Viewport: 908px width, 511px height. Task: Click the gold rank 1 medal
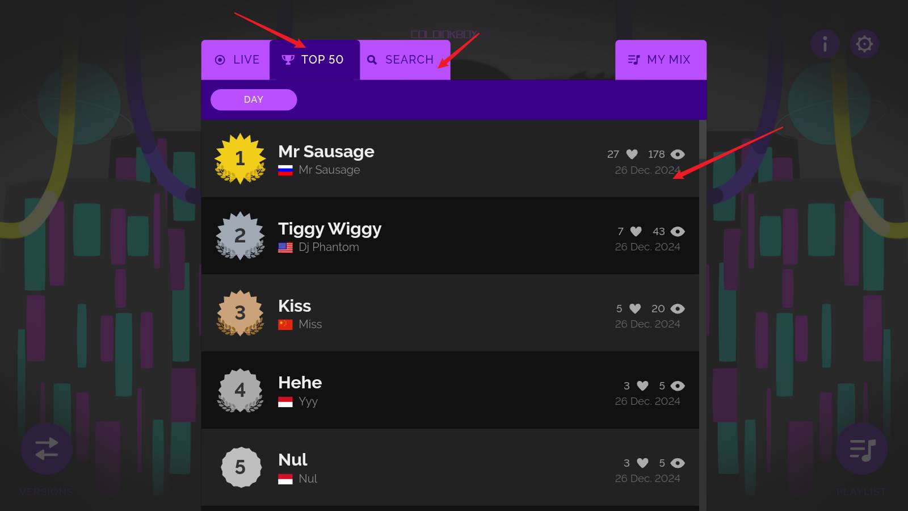[240, 158]
